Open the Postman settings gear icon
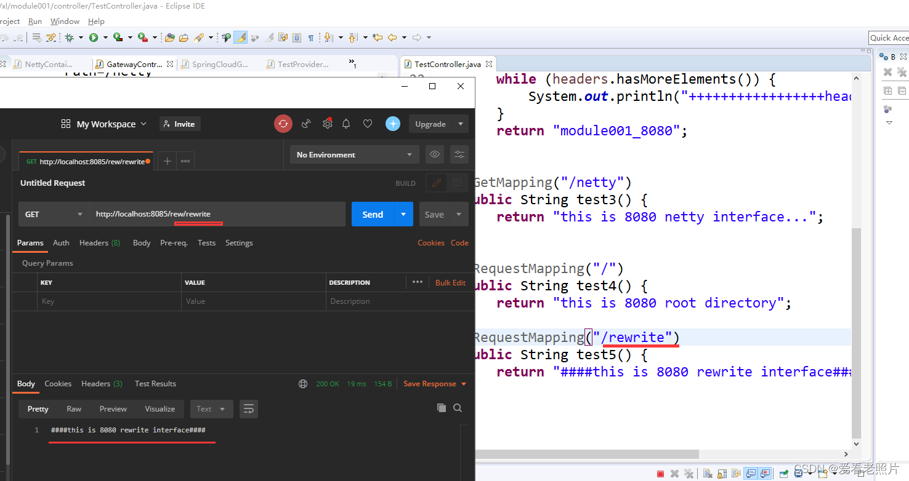The height and width of the screenshot is (481, 909). (328, 124)
